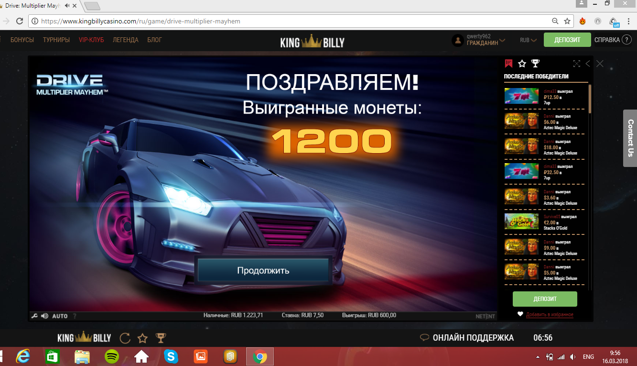
Task: Toggle AUTO play in the game bar
Action: point(60,316)
